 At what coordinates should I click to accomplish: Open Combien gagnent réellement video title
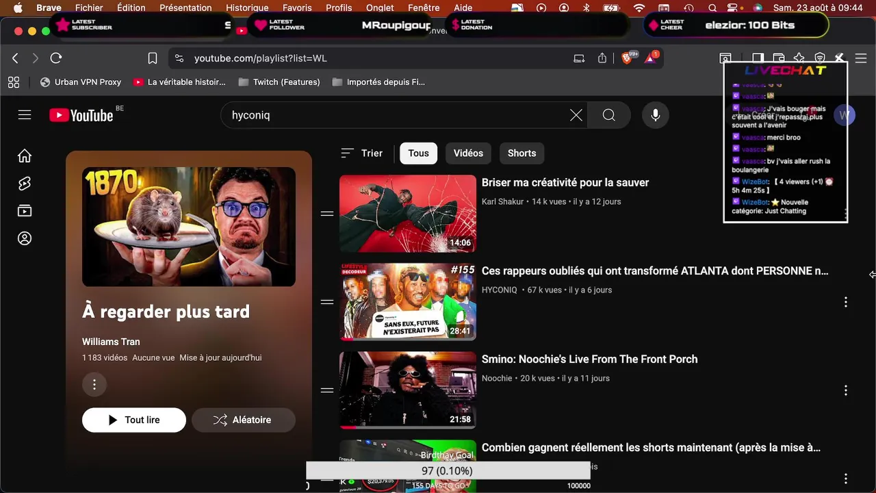point(651,448)
